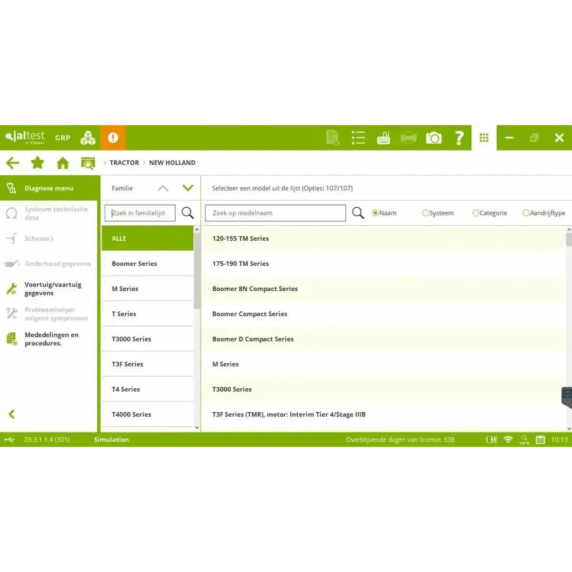572x572 pixels.
Task: Choose Boomer D Compact Series model
Action: point(384,339)
